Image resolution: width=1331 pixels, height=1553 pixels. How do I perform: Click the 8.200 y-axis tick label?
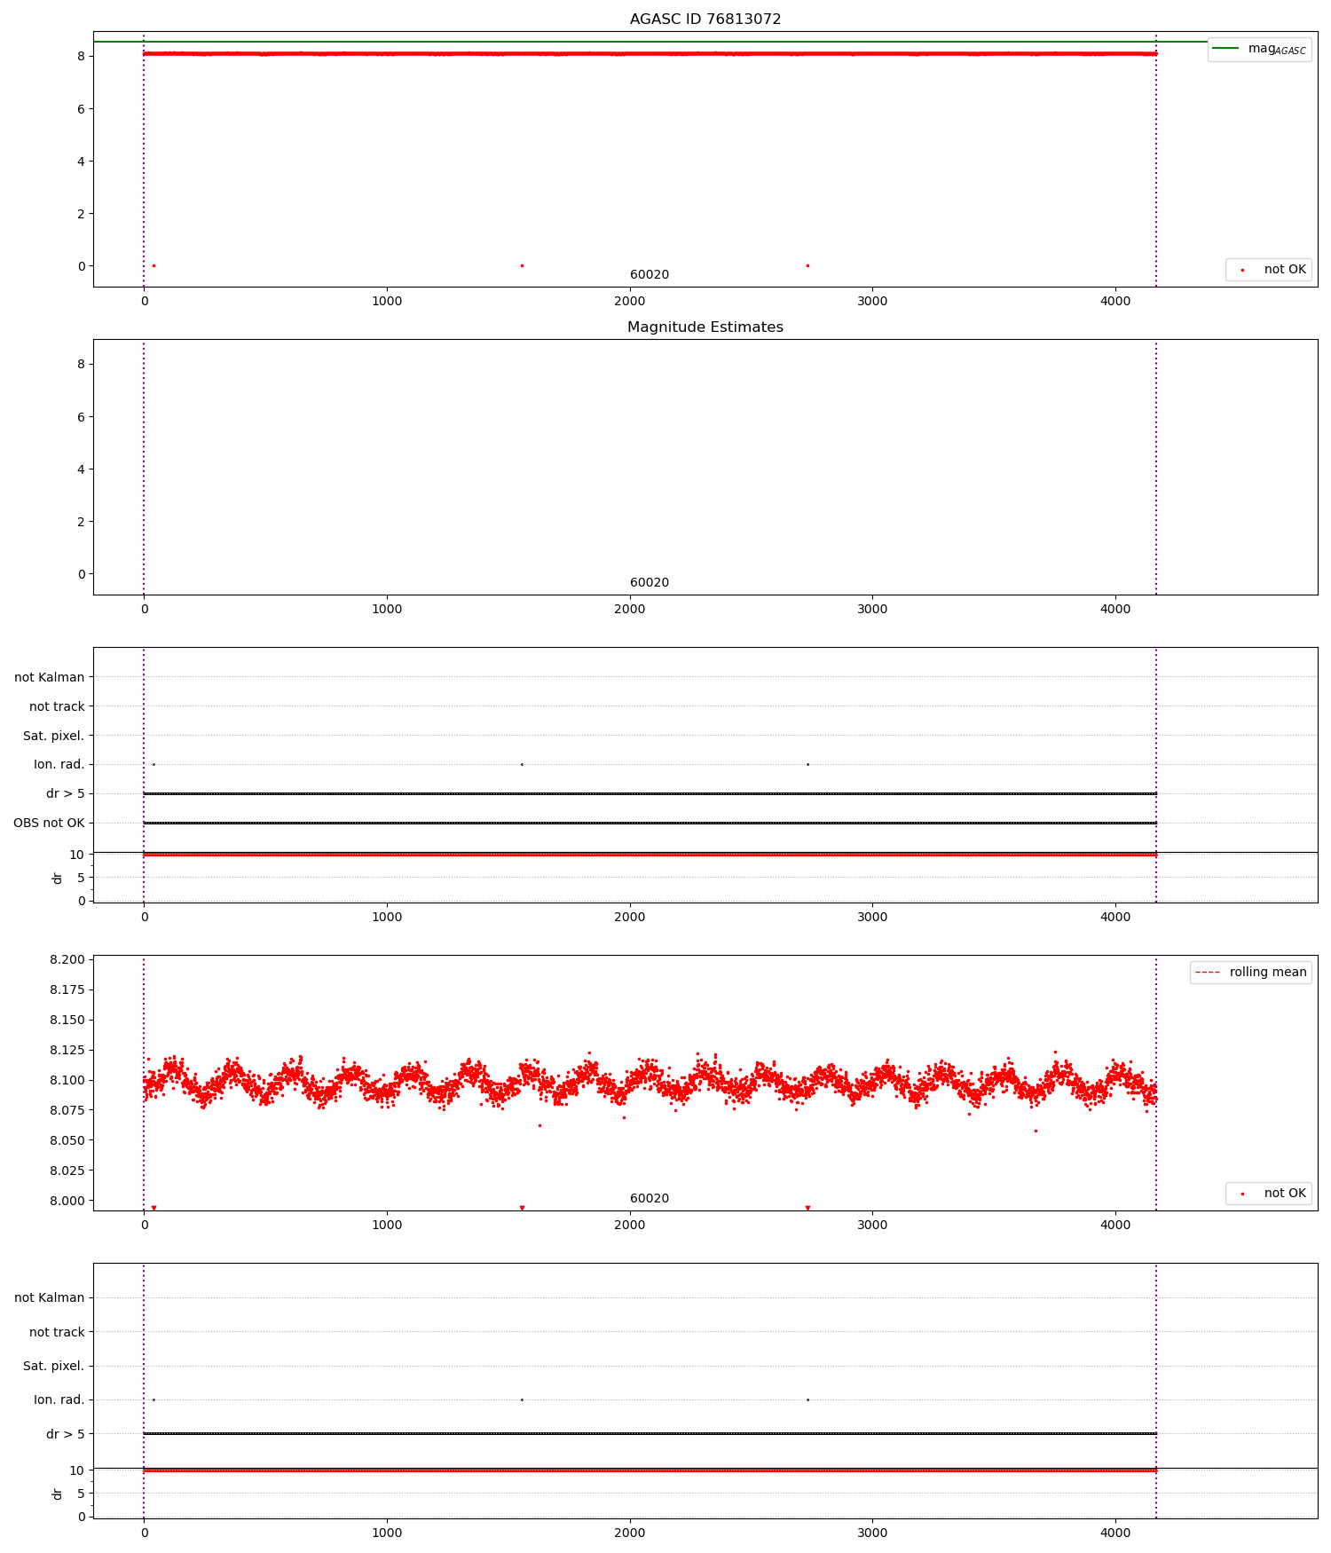coord(67,959)
